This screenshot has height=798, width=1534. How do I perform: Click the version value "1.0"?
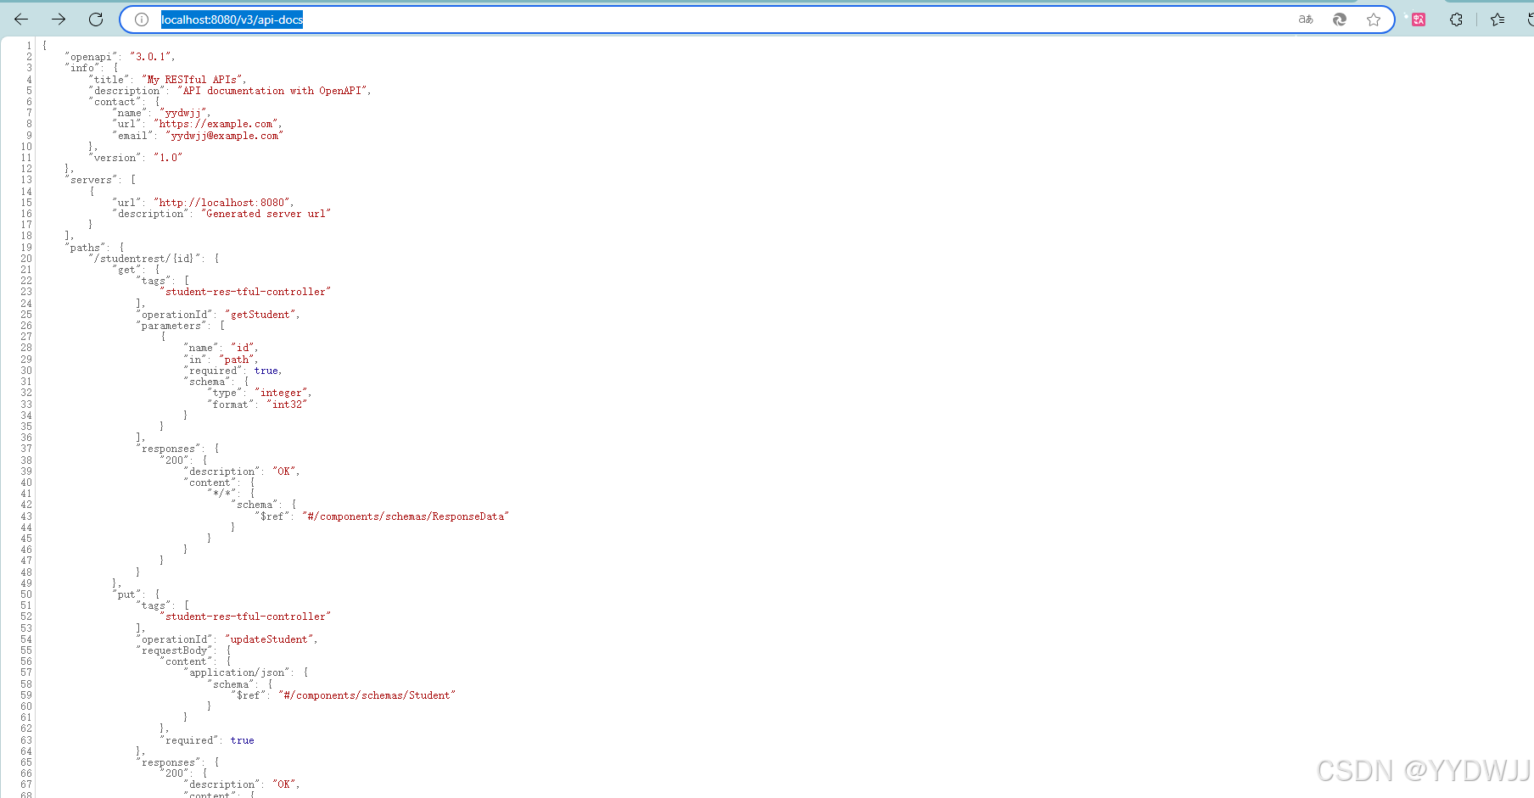168,158
